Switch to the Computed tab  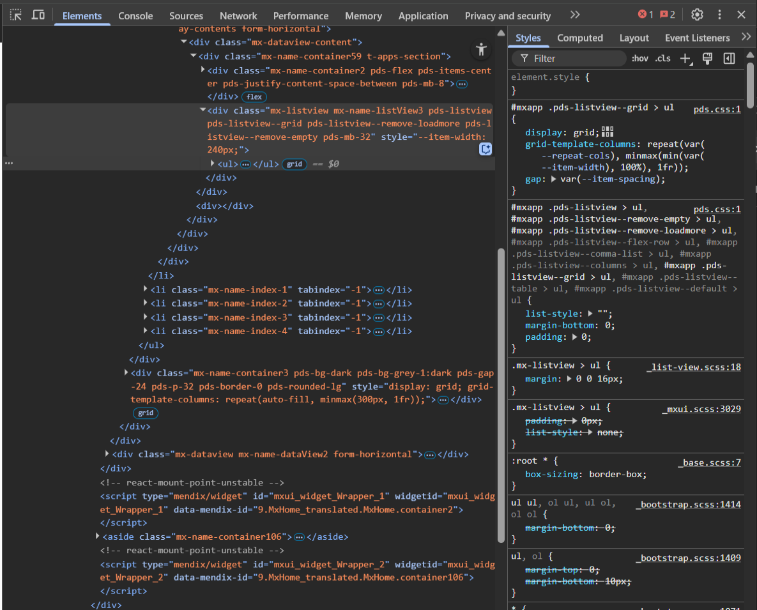[579, 38]
